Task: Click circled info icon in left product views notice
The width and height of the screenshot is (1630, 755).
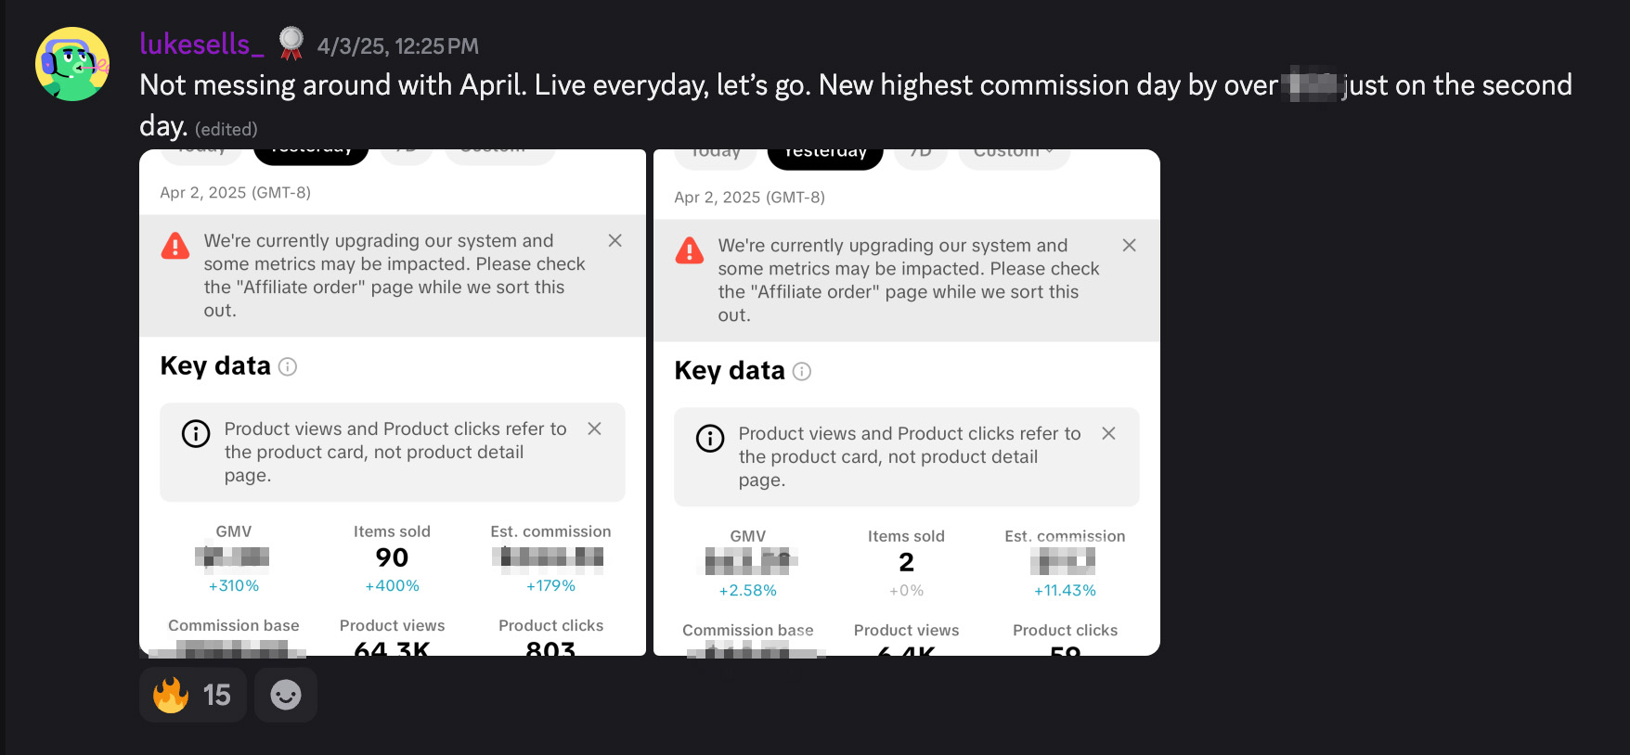Action: (x=196, y=434)
